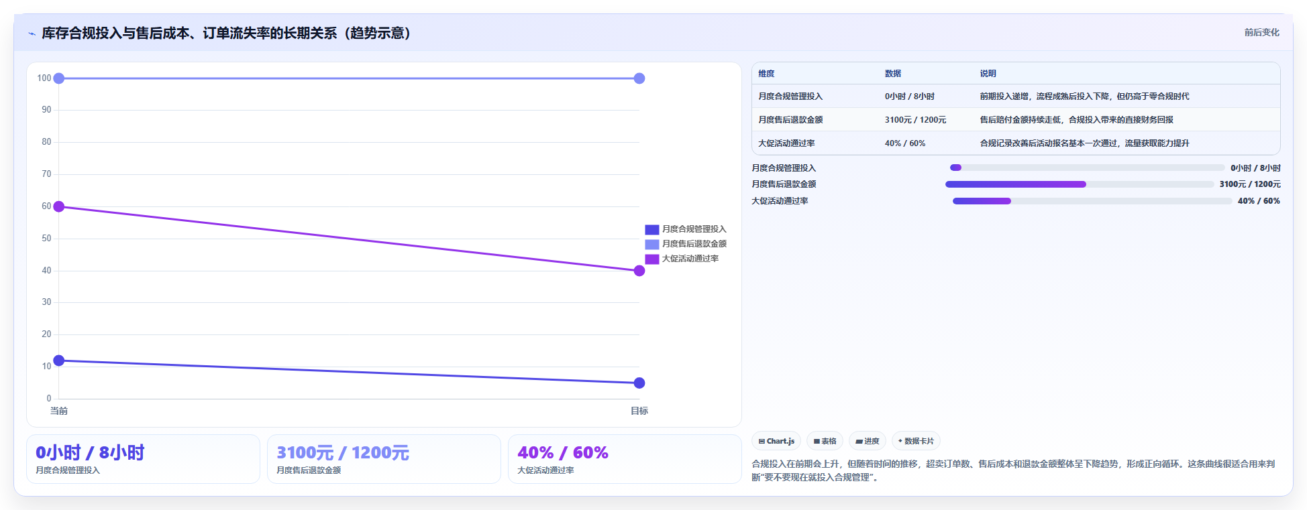Toggle 月度合规管理投入 legend swatch

point(651,229)
